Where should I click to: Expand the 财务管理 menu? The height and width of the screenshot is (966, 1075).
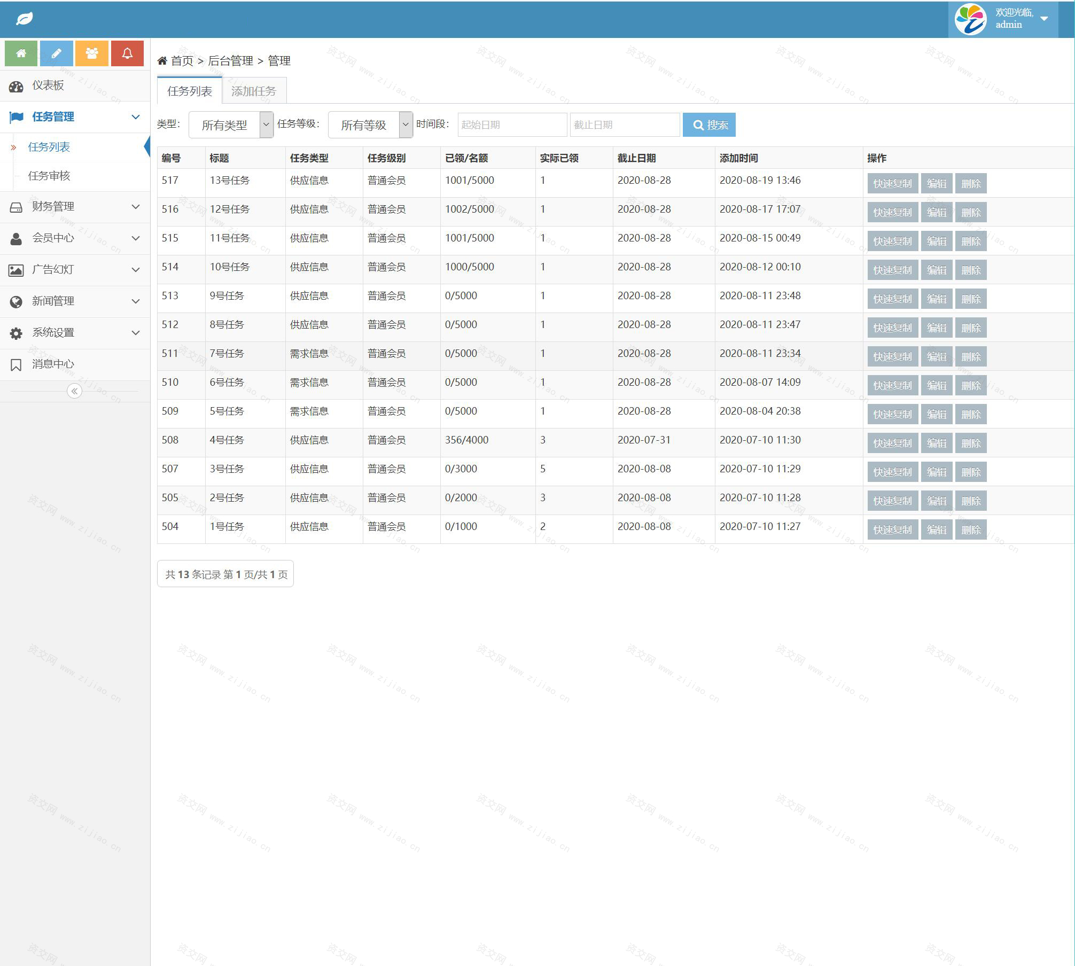click(x=75, y=207)
